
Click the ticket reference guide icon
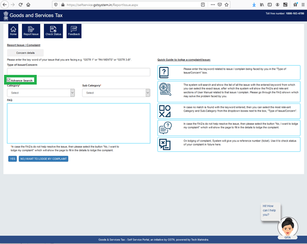(x=165, y=145)
